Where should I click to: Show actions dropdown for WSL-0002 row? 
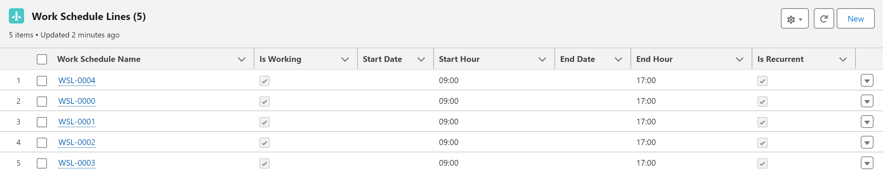(x=867, y=142)
